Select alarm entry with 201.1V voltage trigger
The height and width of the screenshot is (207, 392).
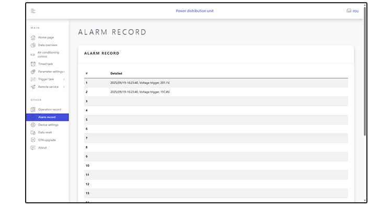pos(140,83)
